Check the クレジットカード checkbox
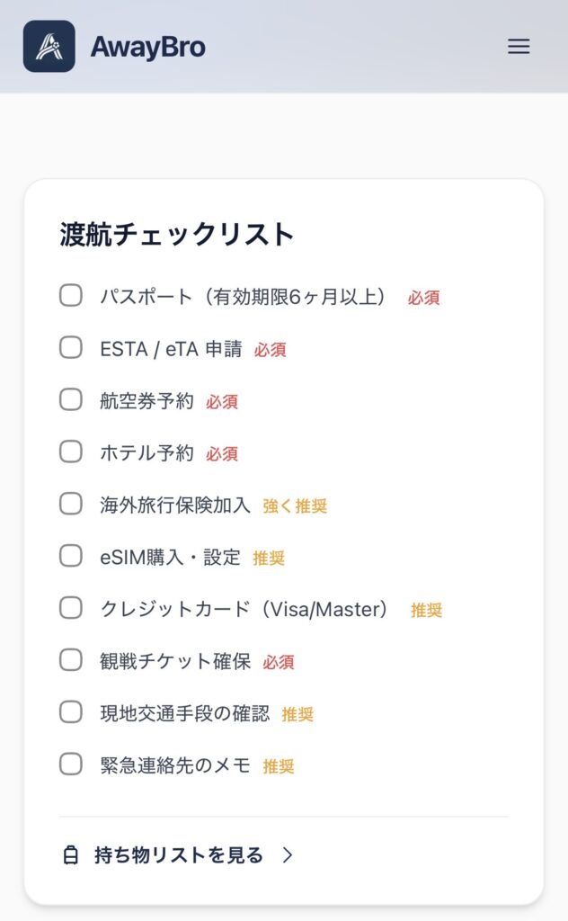Screen dimensions: 568x921 (x=71, y=608)
